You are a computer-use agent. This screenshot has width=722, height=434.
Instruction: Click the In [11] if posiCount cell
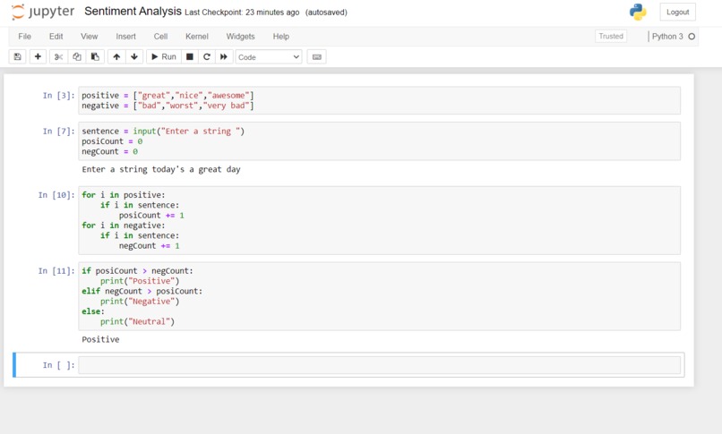click(x=380, y=296)
